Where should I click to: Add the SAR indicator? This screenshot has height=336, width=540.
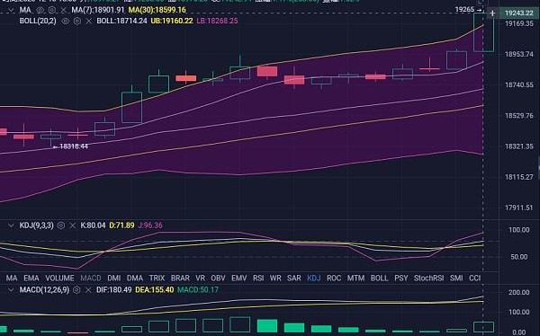pyautogui.click(x=294, y=278)
